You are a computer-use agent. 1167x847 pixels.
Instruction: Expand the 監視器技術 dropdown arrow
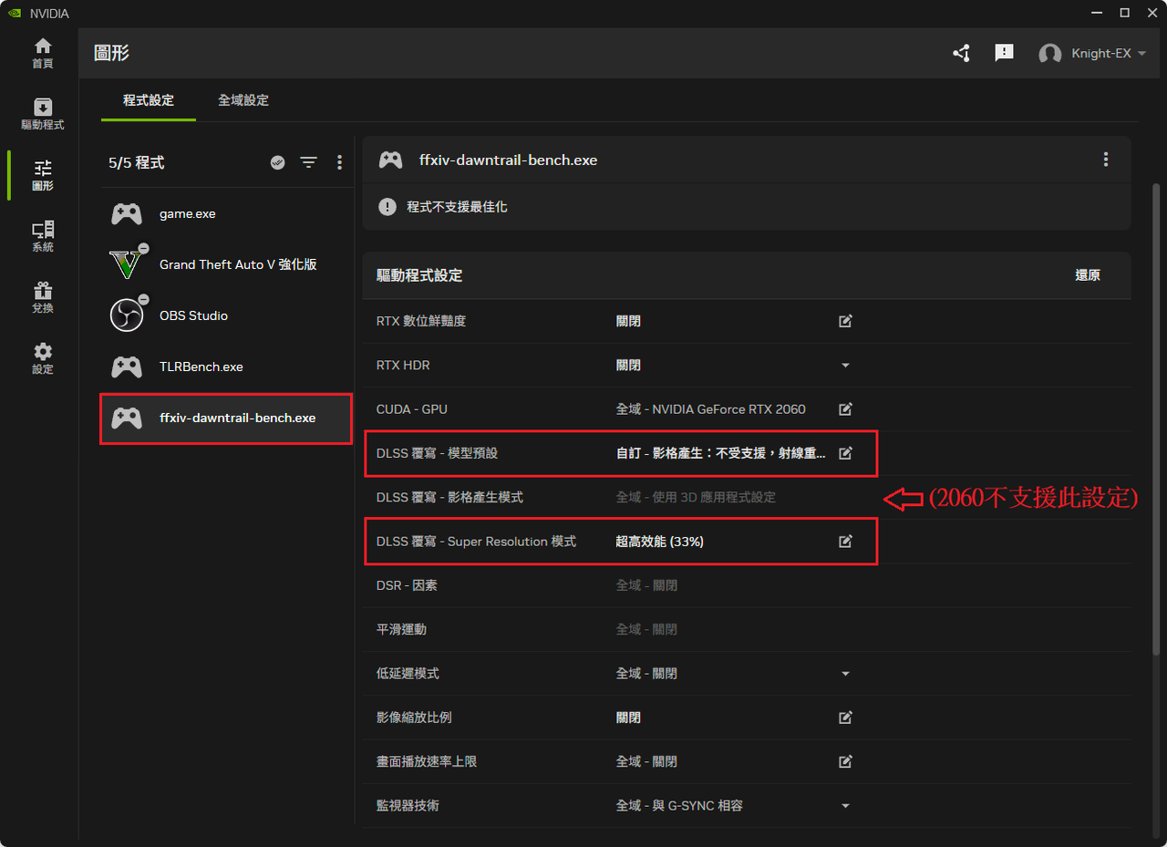pyautogui.click(x=845, y=806)
